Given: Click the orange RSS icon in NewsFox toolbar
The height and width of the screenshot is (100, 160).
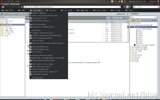Looking at the screenshot, I should 22,14.
